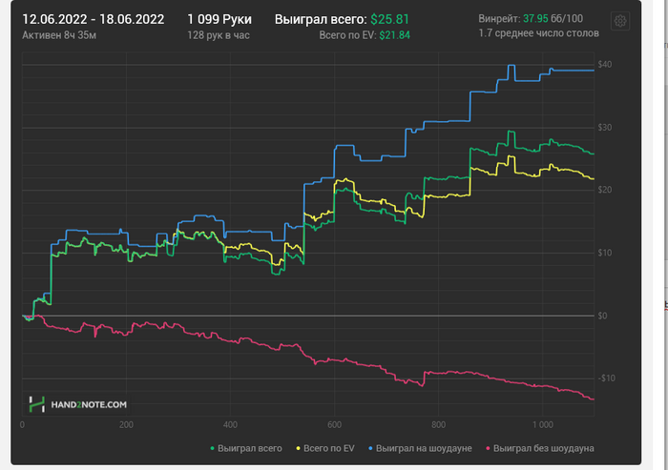
Task: Click the '1 099 Руки' hands count
Action: 219,20
